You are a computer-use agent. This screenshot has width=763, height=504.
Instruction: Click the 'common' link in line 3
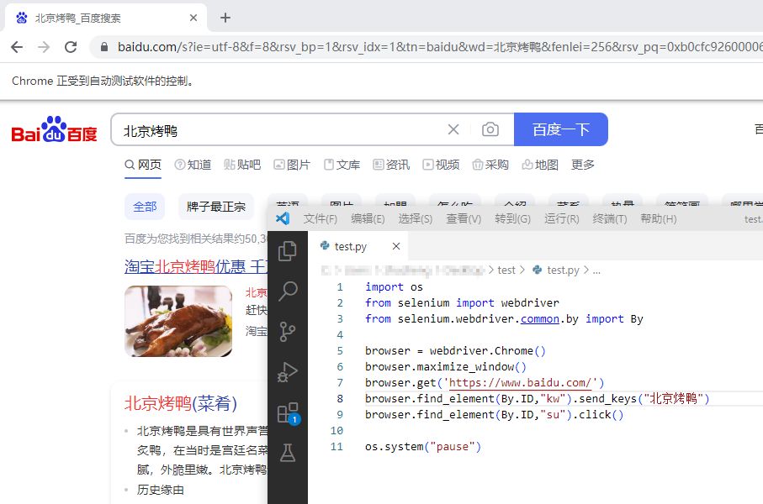click(x=539, y=319)
